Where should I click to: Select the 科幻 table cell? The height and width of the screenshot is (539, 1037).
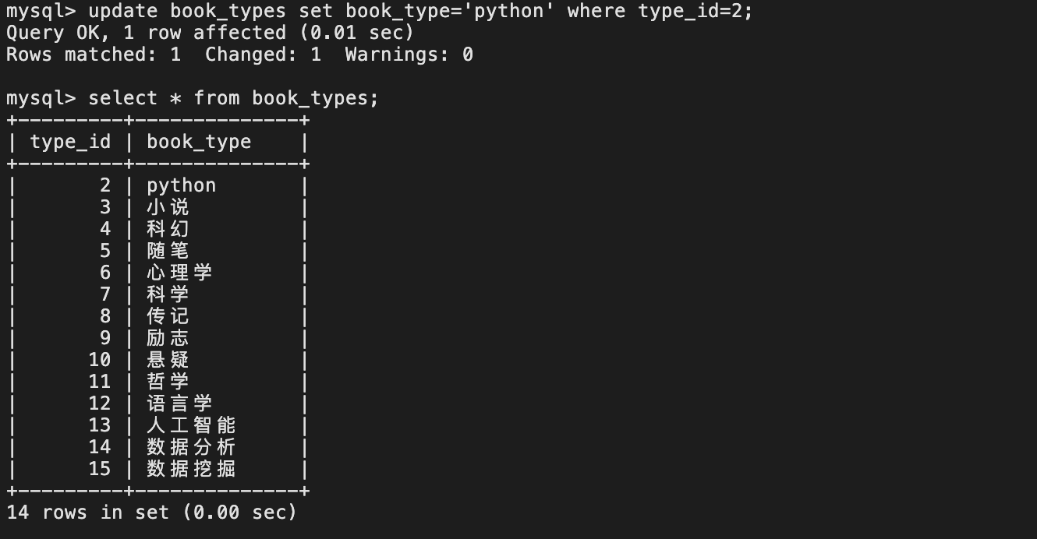pos(168,229)
